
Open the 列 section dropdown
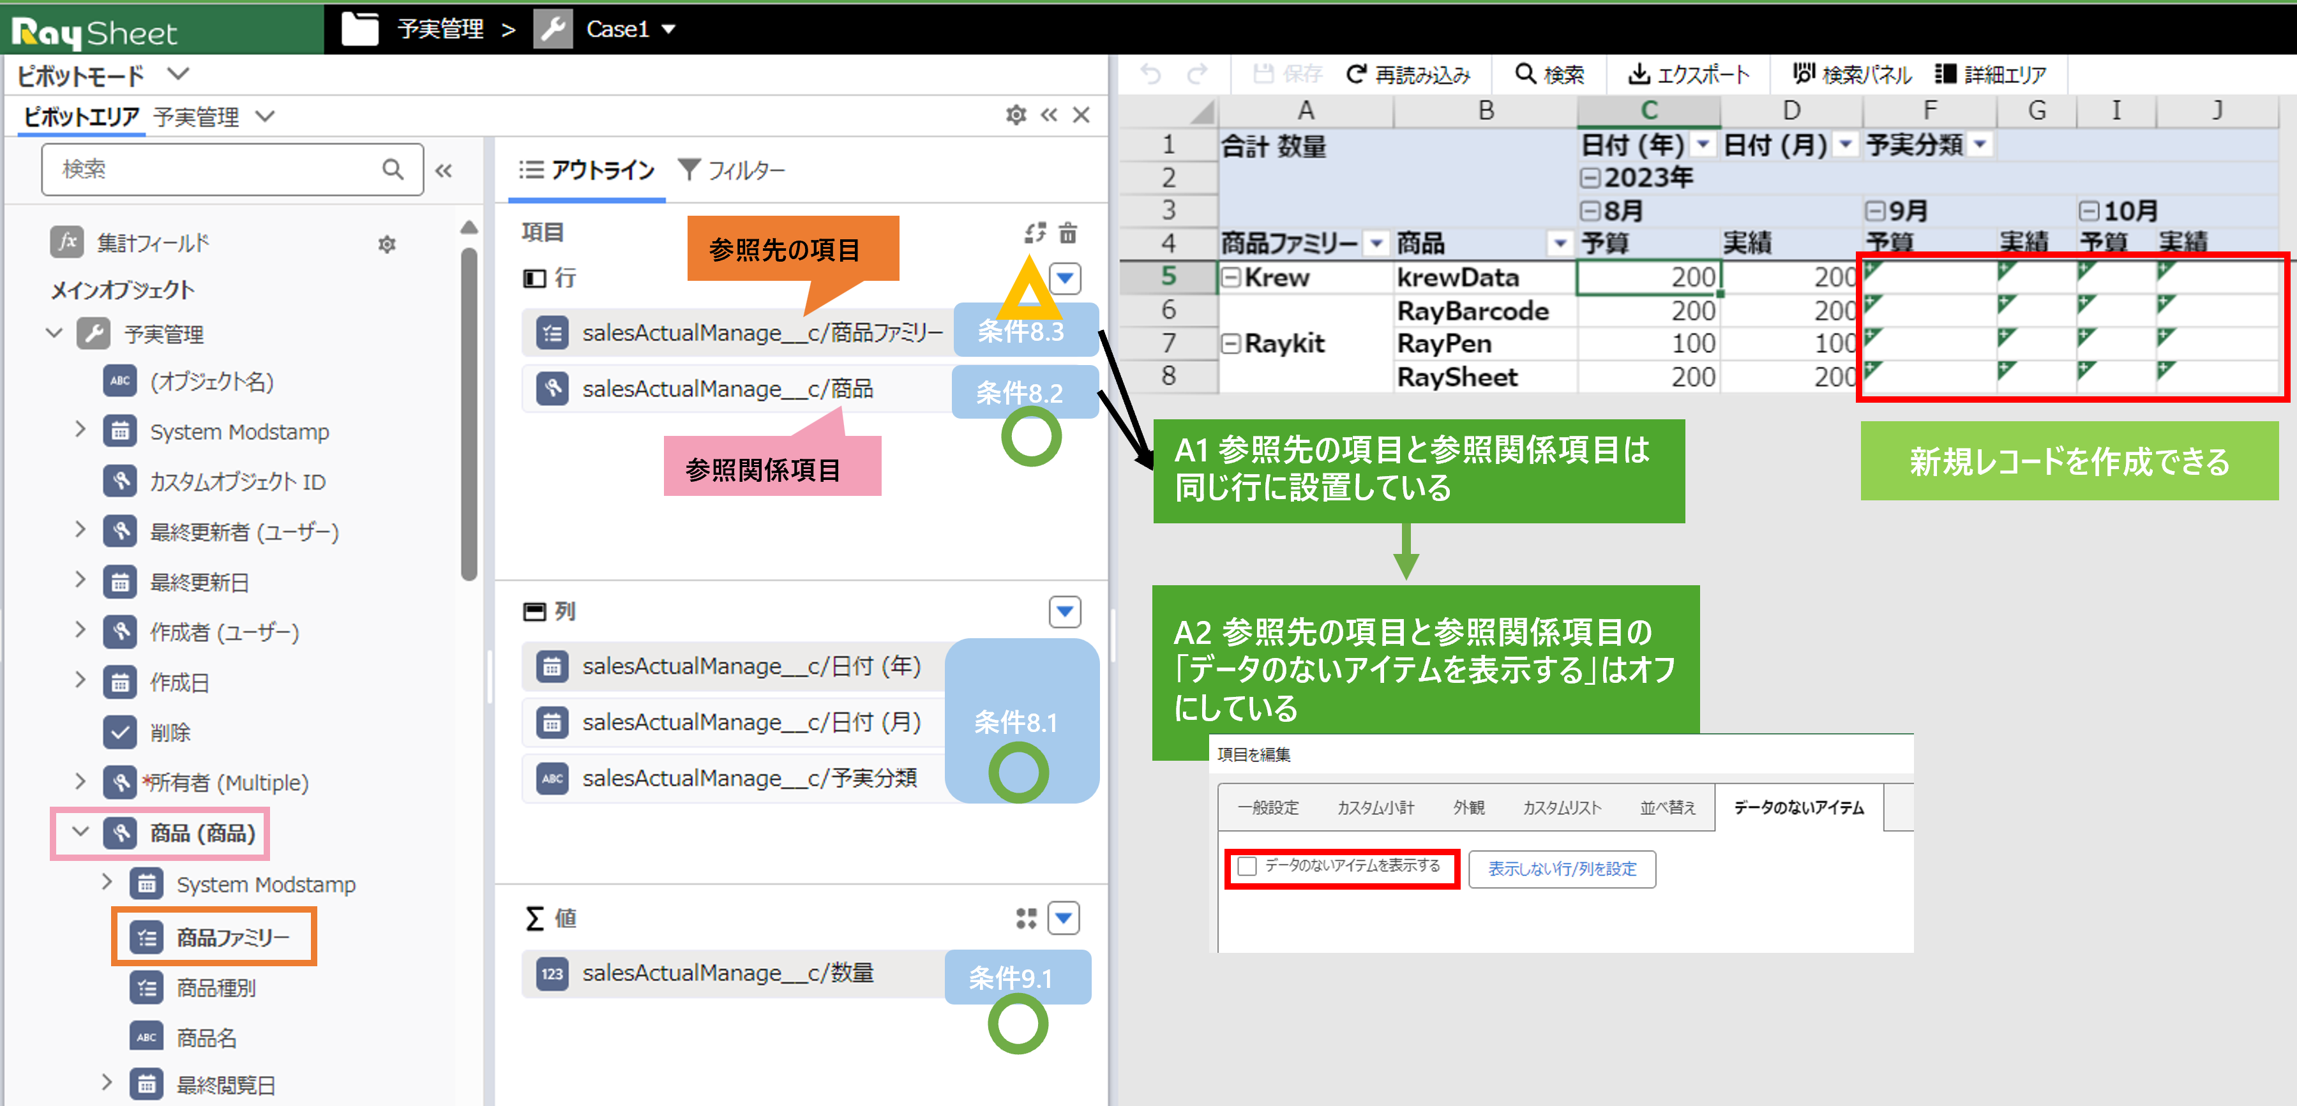pos(1065,611)
